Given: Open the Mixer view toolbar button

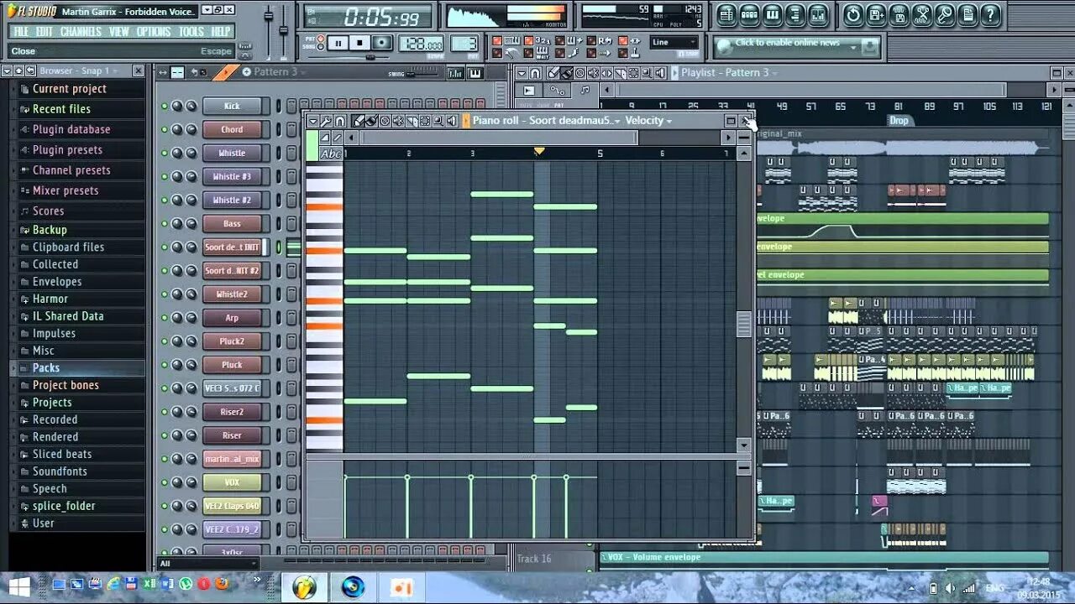Looking at the screenshot, I should [x=817, y=14].
